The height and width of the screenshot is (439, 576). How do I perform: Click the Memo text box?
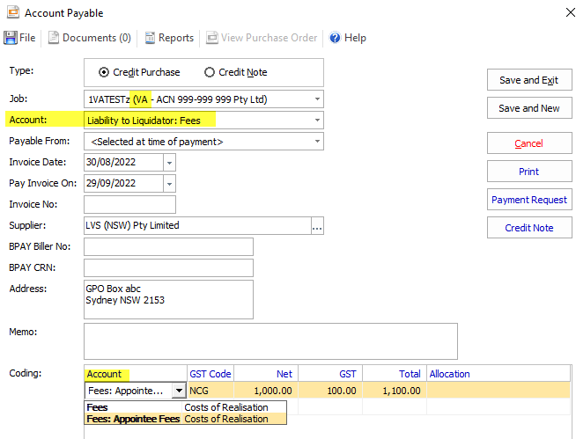270,340
